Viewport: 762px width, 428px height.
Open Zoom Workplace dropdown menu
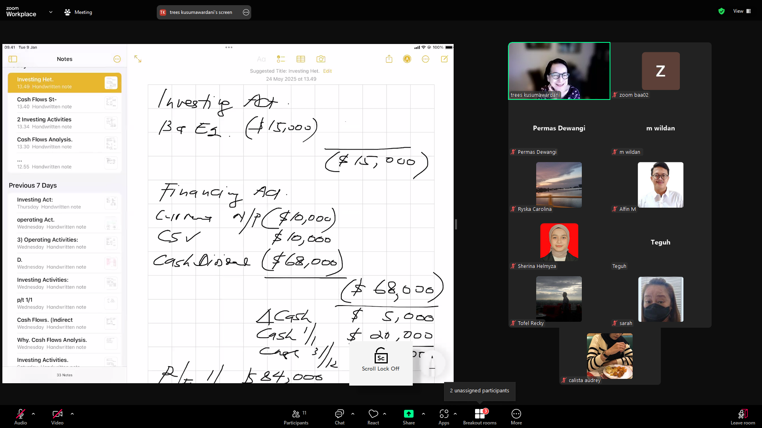[x=51, y=12]
